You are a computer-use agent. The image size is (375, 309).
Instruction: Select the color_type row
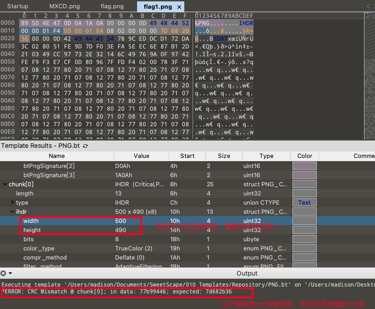click(39, 248)
